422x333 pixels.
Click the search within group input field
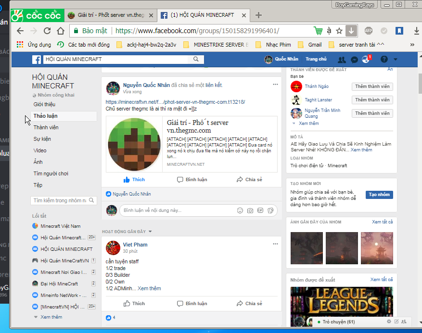click(59, 200)
